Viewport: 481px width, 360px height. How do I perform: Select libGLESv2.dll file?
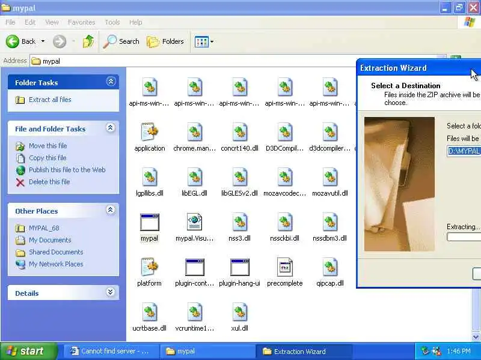[239, 176]
